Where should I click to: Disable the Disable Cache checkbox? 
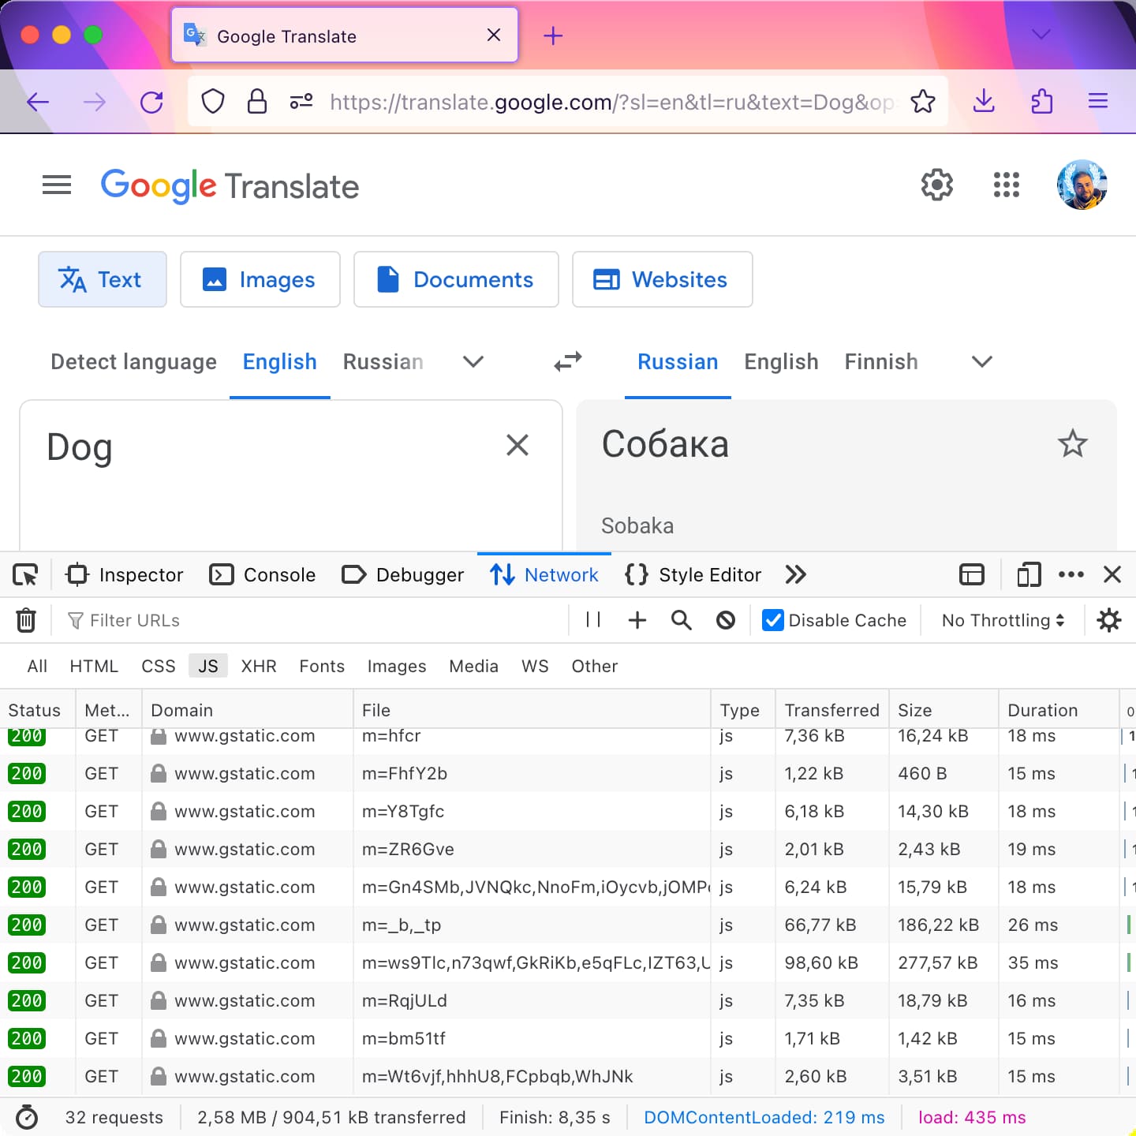click(772, 620)
